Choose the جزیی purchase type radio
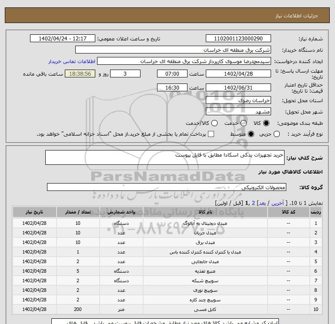Screen dimensions: 335x324 pyautogui.click(x=277, y=134)
